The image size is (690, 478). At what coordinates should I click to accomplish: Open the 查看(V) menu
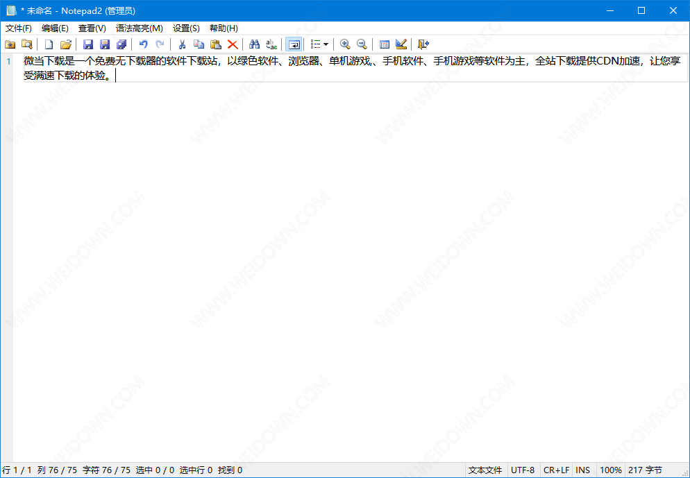pos(92,28)
